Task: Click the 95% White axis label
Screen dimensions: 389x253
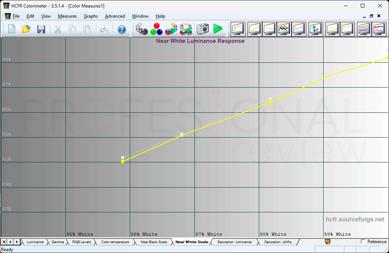Action: tap(80, 234)
